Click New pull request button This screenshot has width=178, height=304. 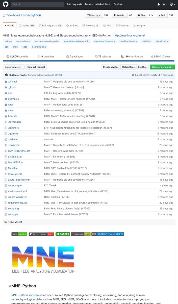click(36, 67)
